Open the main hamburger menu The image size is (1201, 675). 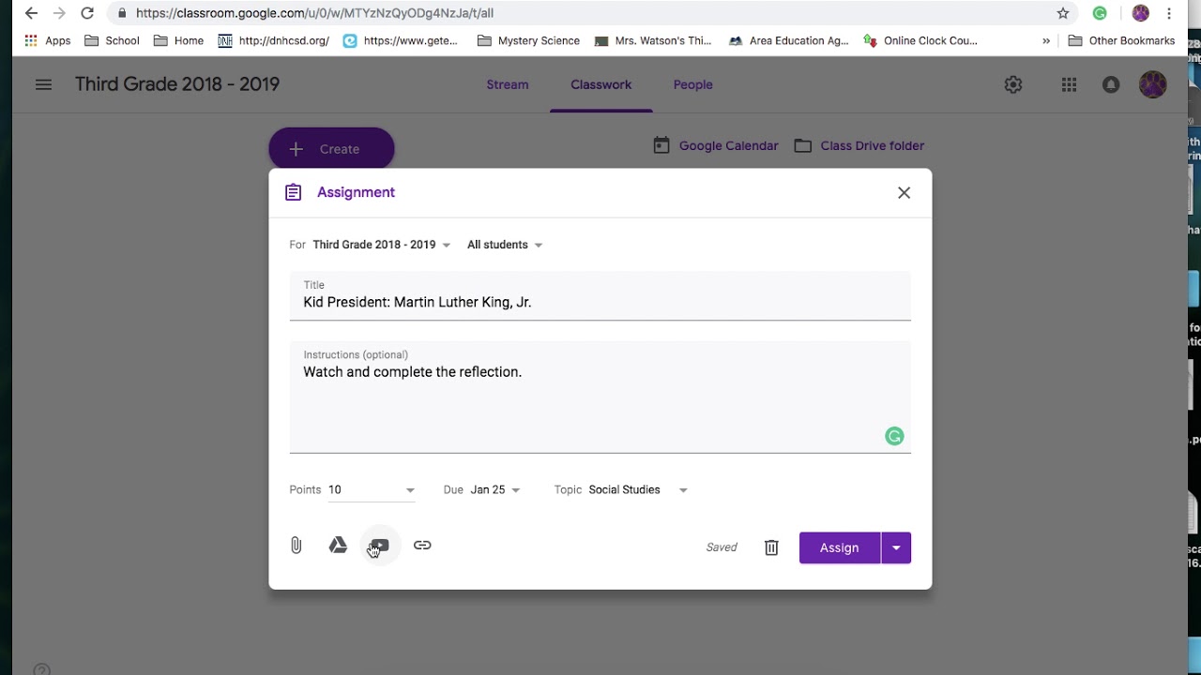(43, 84)
